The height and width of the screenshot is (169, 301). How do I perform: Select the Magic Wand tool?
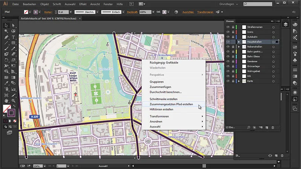point(6,31)
